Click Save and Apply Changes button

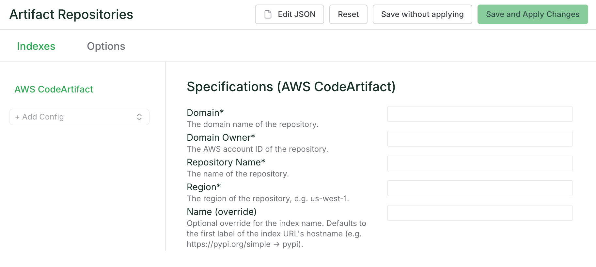coord(533,14)
